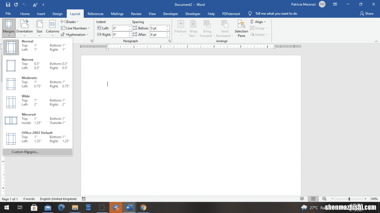Viewport: 380px width, 213px height.
Task: Switch to the Review tab
Action: pos(136,14)
